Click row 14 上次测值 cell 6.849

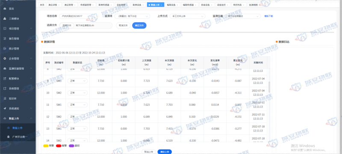tap(146, 140)
